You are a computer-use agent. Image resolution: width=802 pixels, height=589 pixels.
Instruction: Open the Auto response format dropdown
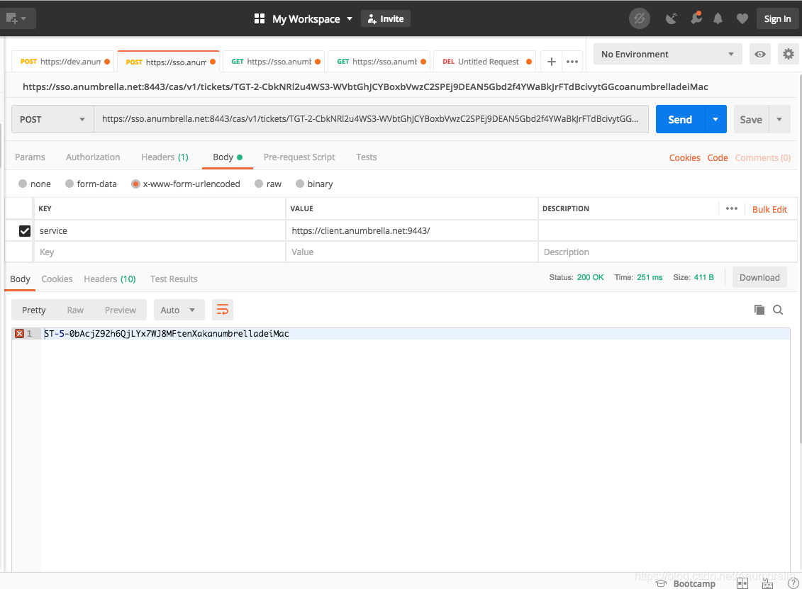coord(178,310)
